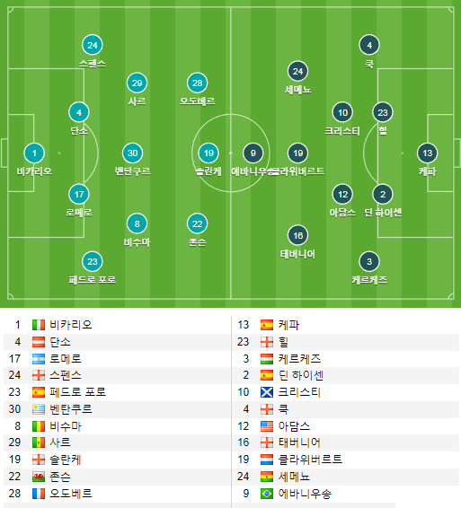Click the Wales flag beside 존슨
Viewport: 461px width, 508px height.
pyautogui.click(x=39, y=477)
